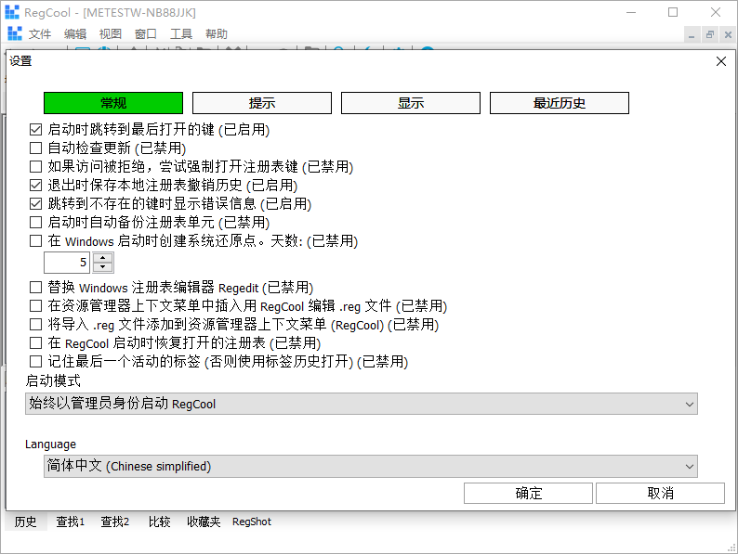Close the RegCool main window
Viewport: 738px width, 554px height.
(x=716, y=12)
